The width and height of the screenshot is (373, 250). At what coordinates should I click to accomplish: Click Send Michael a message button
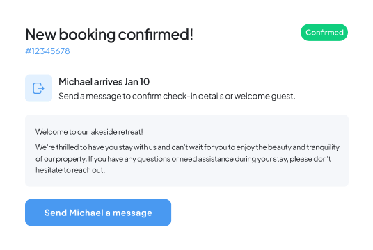point(98,212)
